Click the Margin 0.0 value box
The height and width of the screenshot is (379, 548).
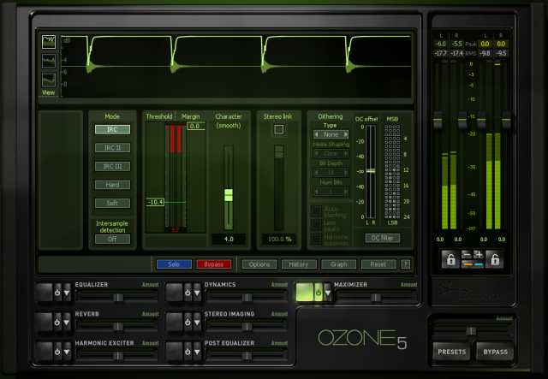196,126
